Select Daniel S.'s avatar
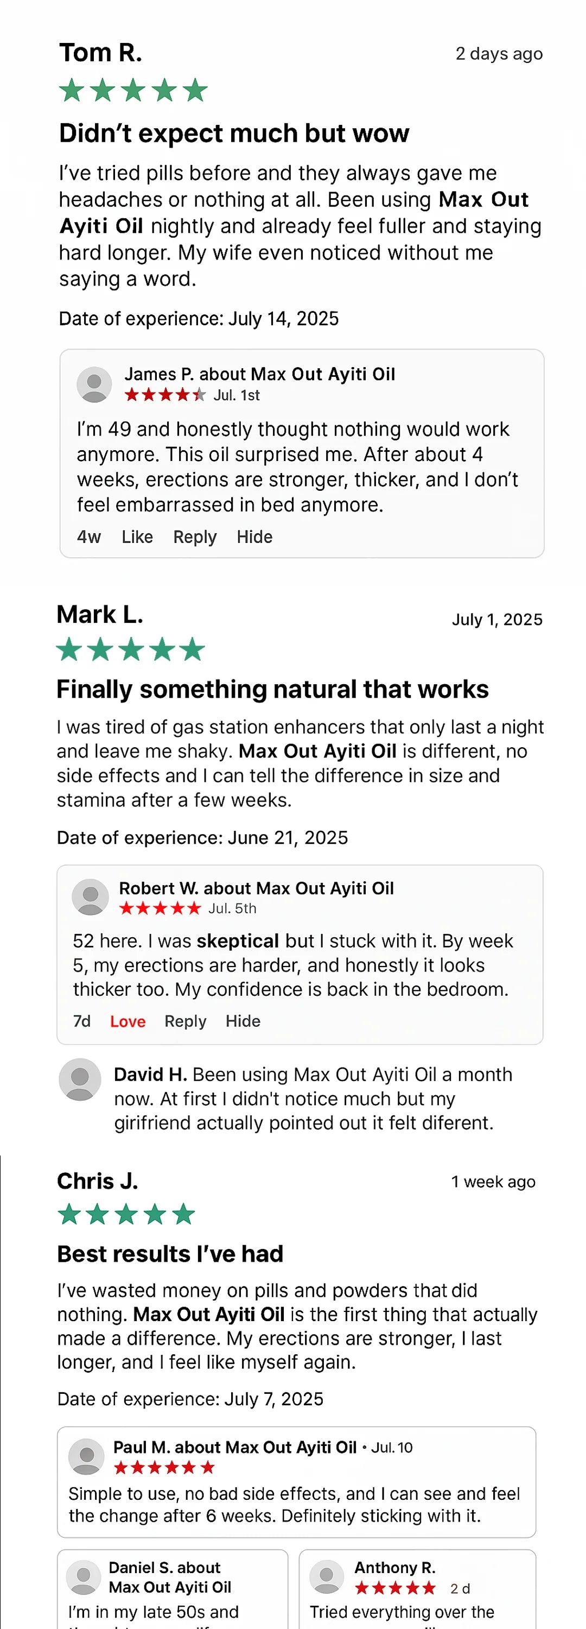Screen dimensions: 586x1629 pyautogui.click(x=84, y=1577)
